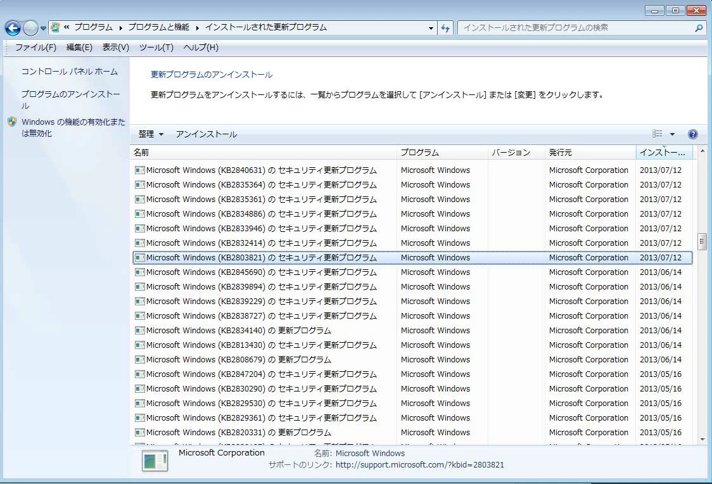712x484 pixels.
Task: Sort by the プログラム column header
Action: (442, 153)
